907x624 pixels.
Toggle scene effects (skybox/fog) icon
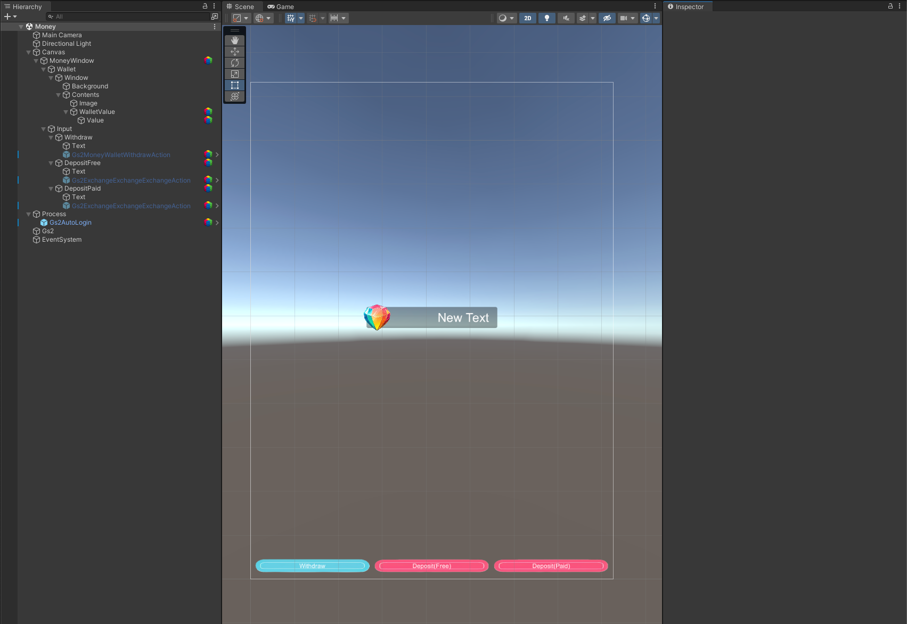pos(583,18)
